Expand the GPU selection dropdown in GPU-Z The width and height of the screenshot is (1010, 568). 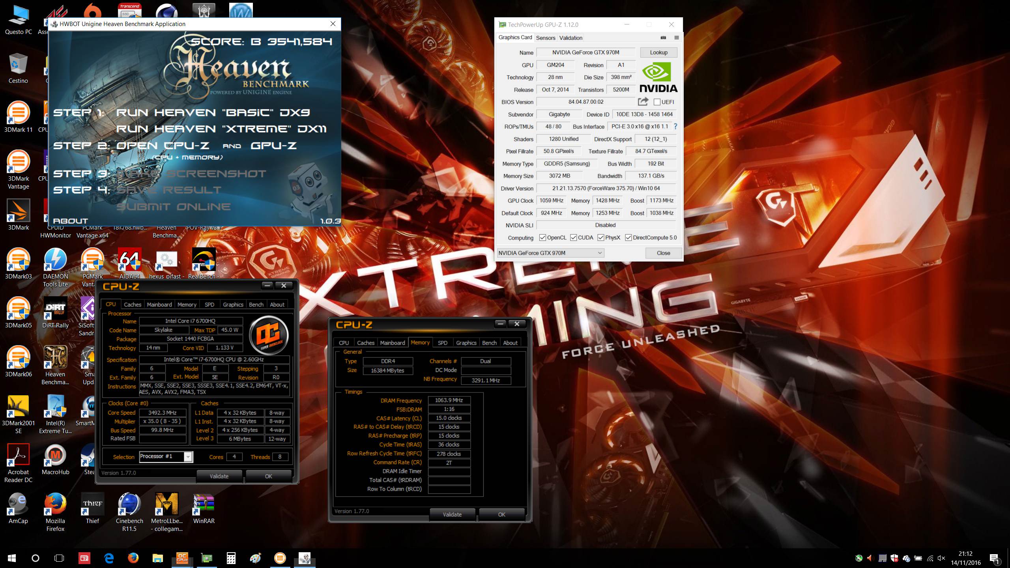click(x=600, y=253)
